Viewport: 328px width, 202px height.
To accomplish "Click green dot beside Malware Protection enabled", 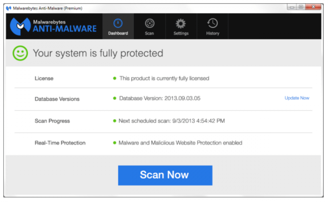I will (x=115, y=143).
